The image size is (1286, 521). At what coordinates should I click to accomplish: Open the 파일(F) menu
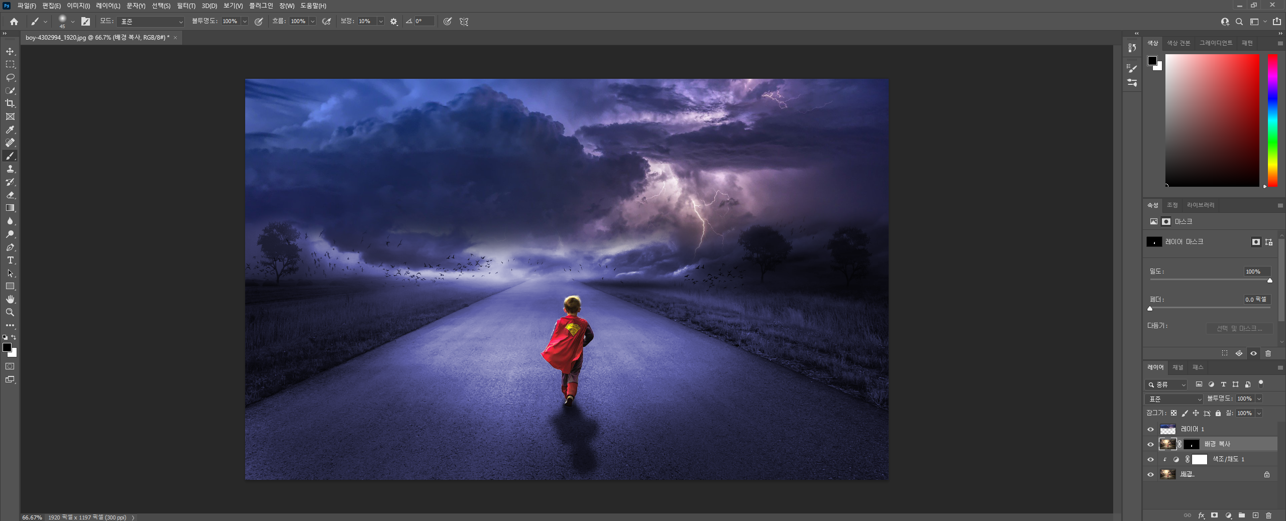(27, 6)
